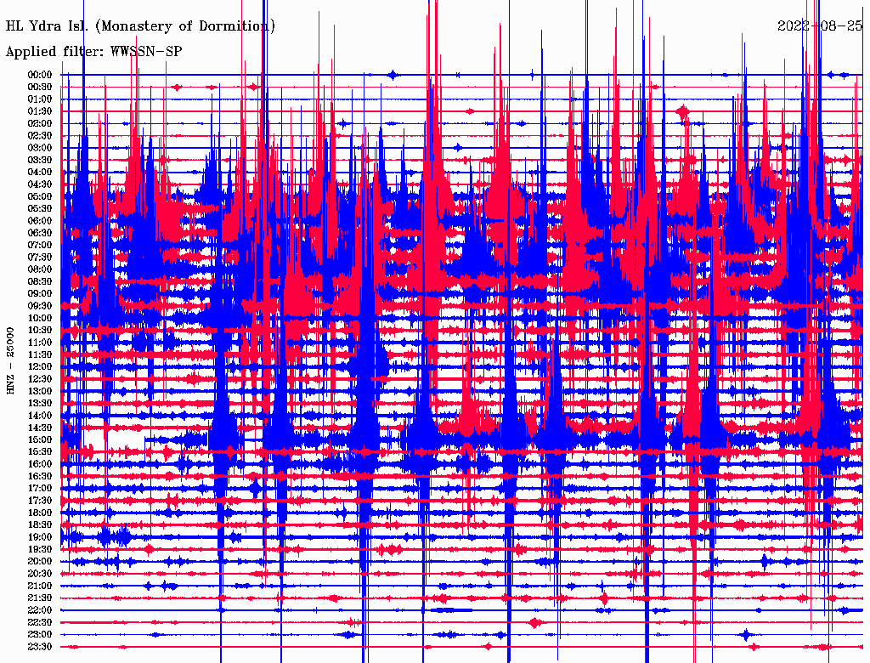Select the 22:30 time label
This screenshot has width=870, height=663.
(x=40, y=622)
